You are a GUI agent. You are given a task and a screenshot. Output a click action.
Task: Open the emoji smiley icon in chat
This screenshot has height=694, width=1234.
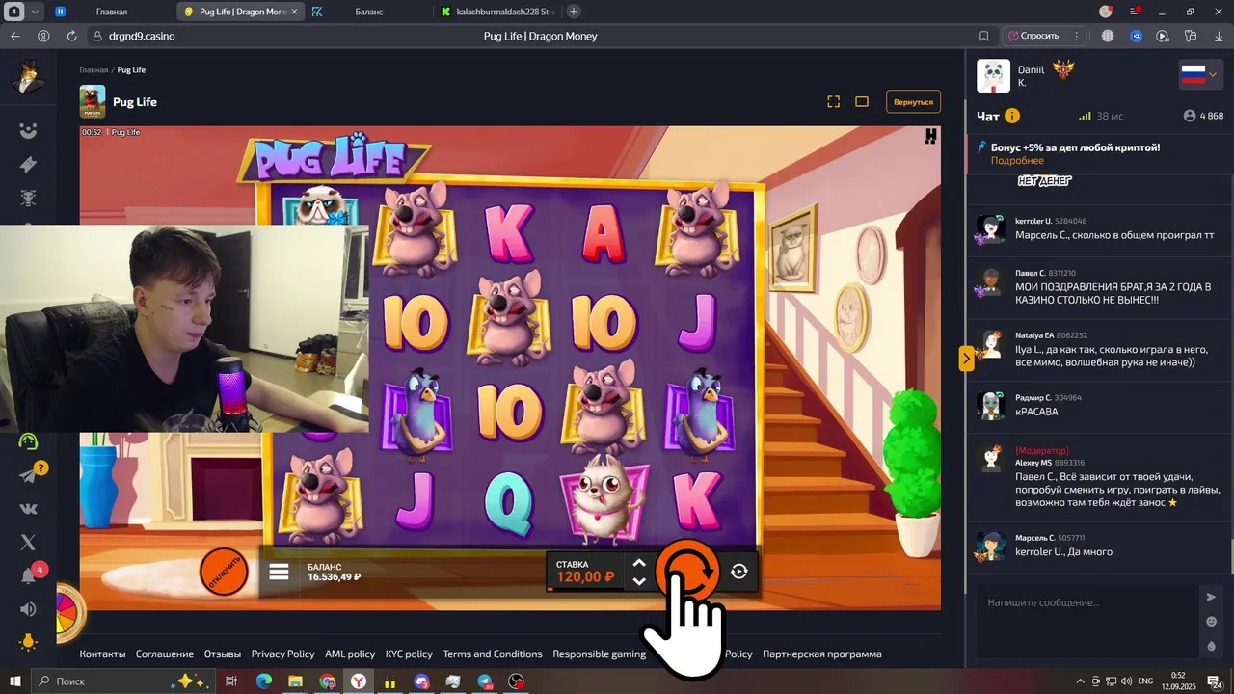click(x=1212, y=622)
